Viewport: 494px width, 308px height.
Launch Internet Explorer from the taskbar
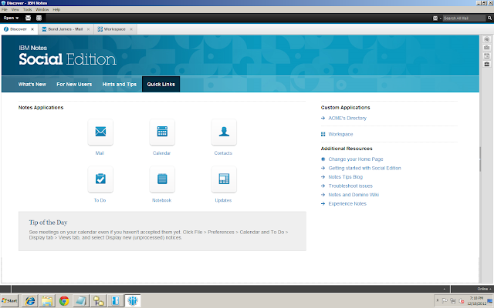[x=30, y=301]
